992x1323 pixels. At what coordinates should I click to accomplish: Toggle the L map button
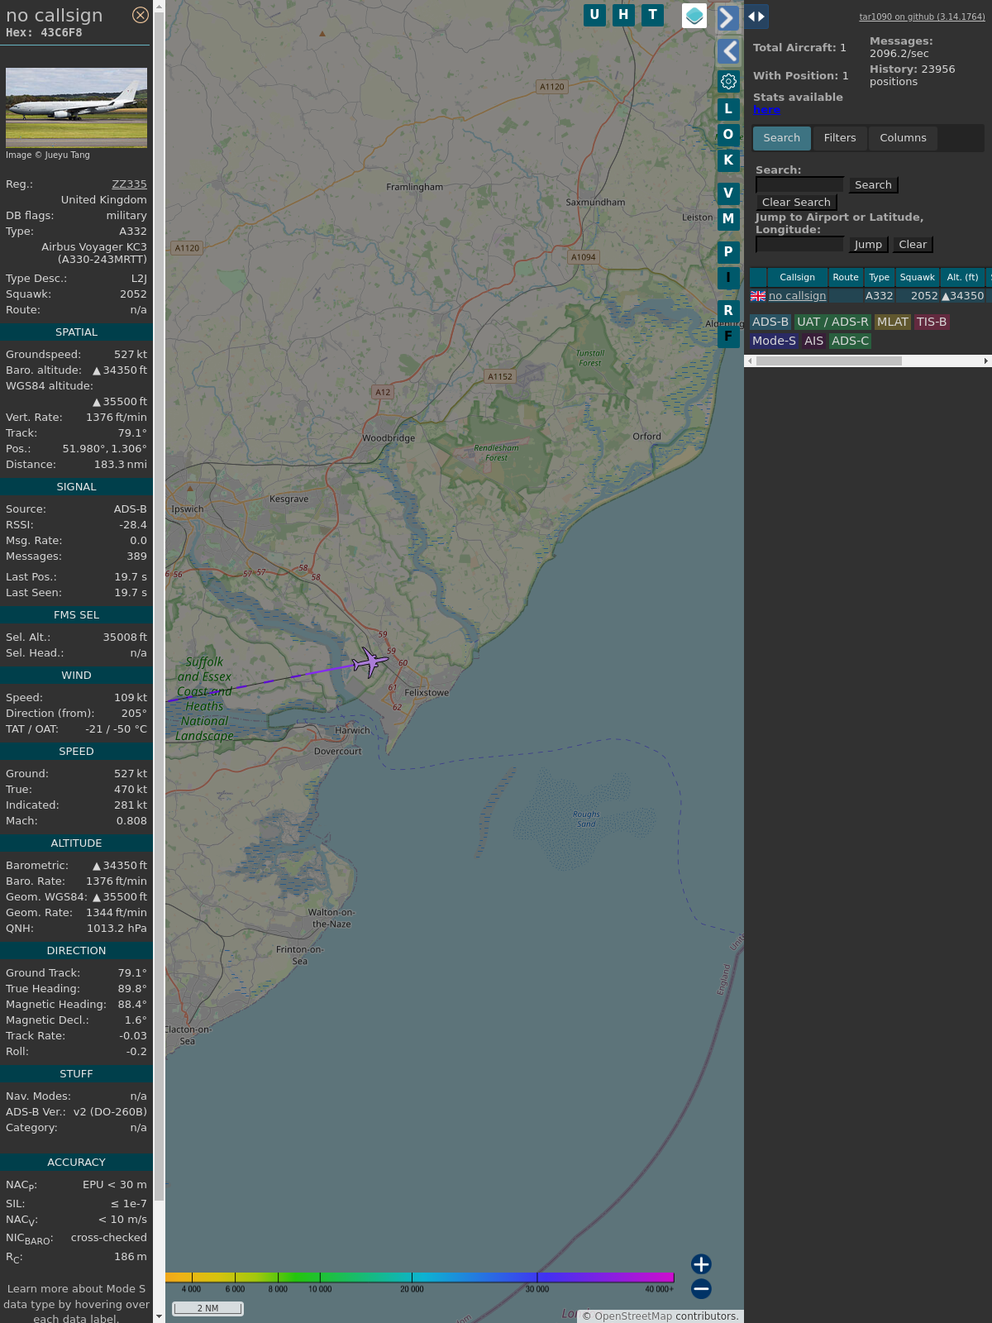[x=728, y=108]
